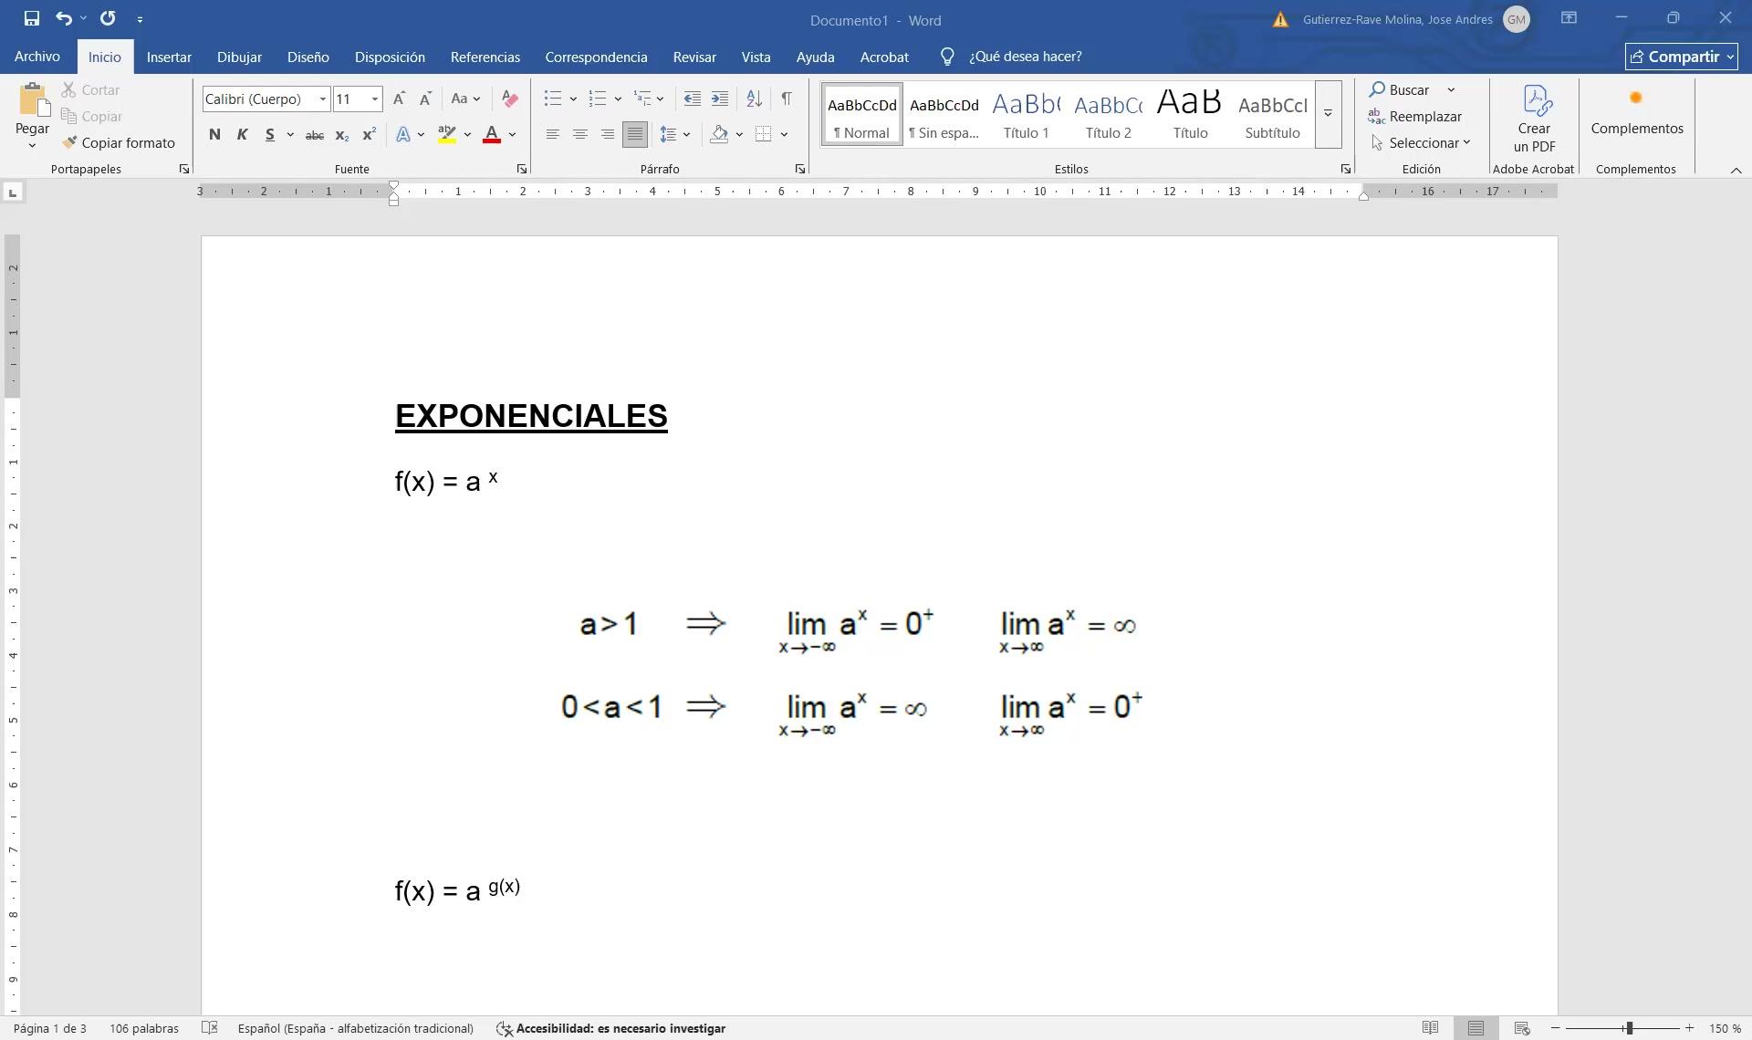Open the Insertar ribbon tab
1752x1040 pixels.
[x=169, y=57]
